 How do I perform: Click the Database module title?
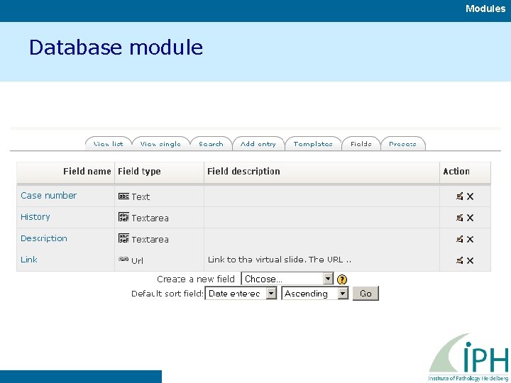pyautogui.click(x=116, y=48)
